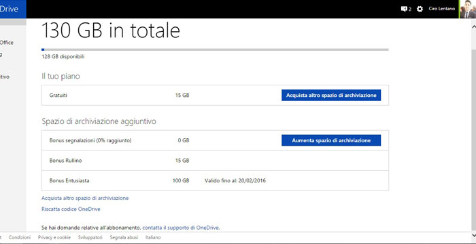Select the 0 GB value
The height and width of the screenshot is (244, 476).
(x=184, y=140)
